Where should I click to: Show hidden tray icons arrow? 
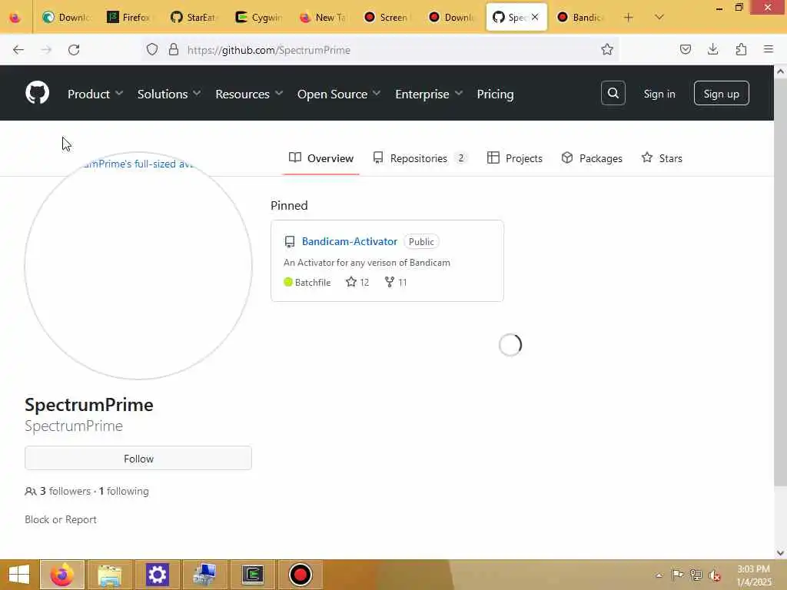(x=659, y=575)
